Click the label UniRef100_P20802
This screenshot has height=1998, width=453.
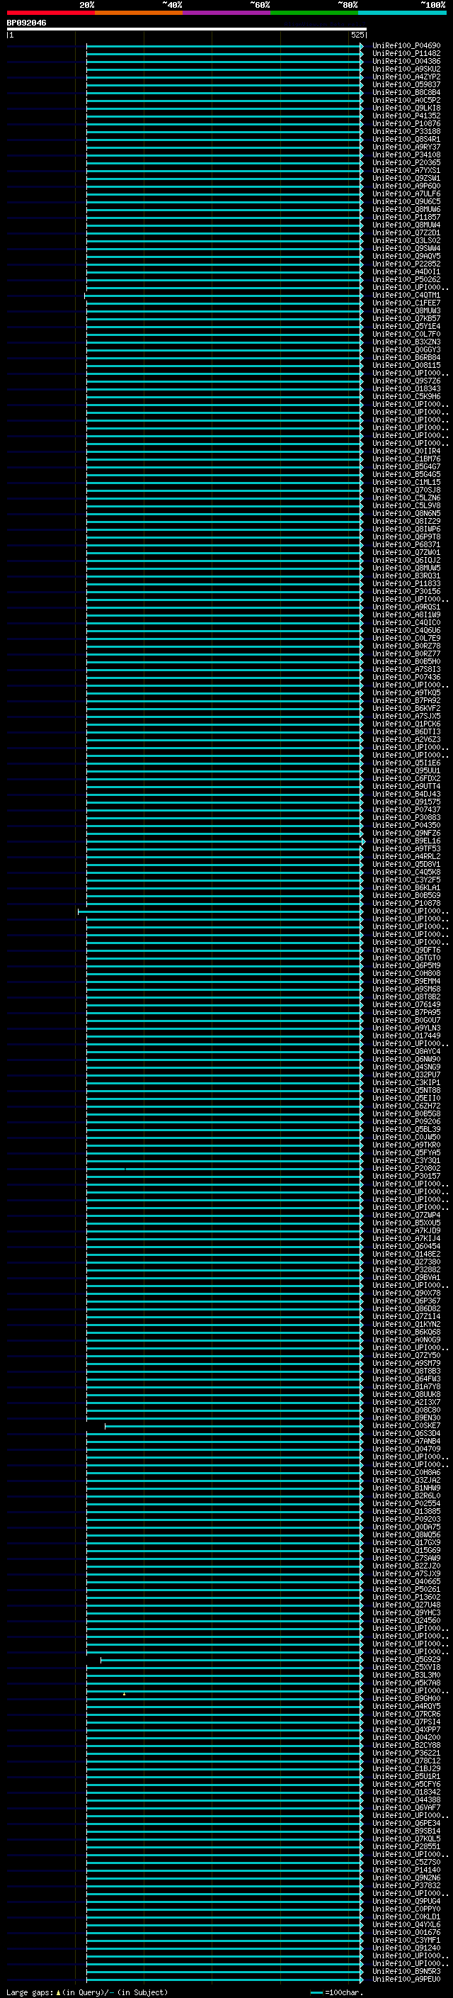coord(406,1168)
